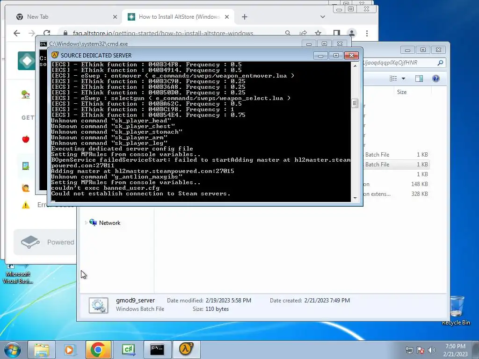This screenshot has width=479, height=359.
Task: Minimize the Source Dedicated Server window
Action: pos(320,55)
